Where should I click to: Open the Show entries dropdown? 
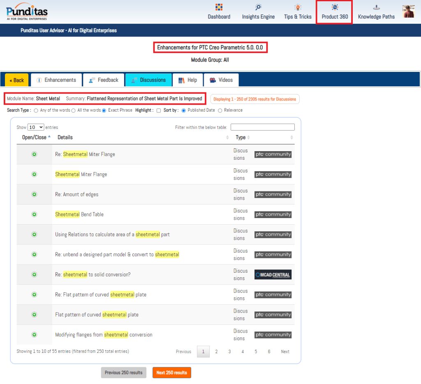click(36, 127)
